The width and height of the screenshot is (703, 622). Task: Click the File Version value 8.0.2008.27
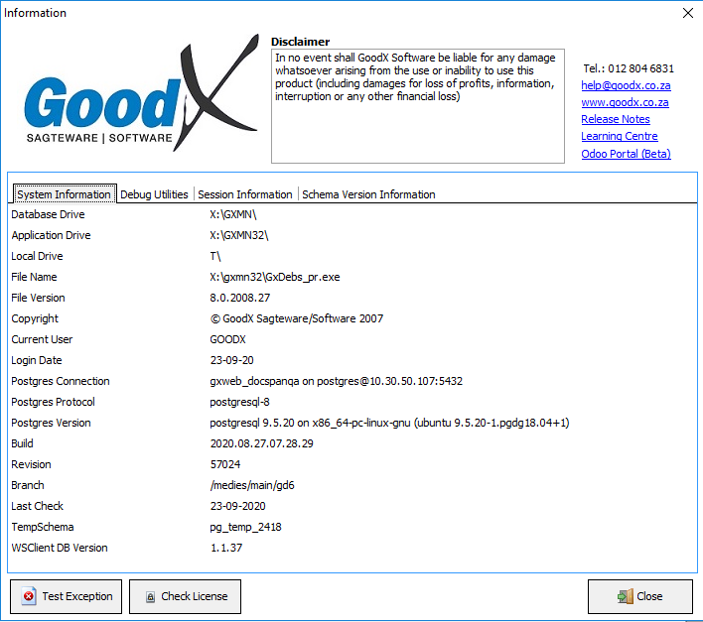tap(240, 298)
